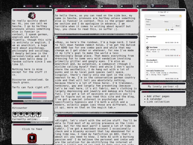193x145 pixels.
Task: Click the 'Click to feed' text
Action: tap(32, 129)
